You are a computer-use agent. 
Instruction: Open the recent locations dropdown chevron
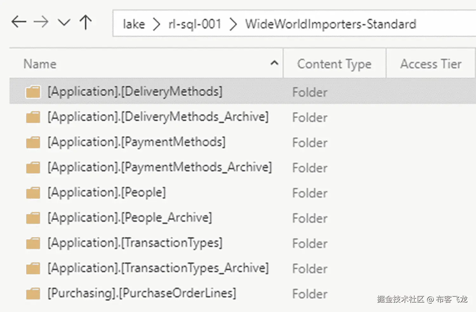pos(64,23)
